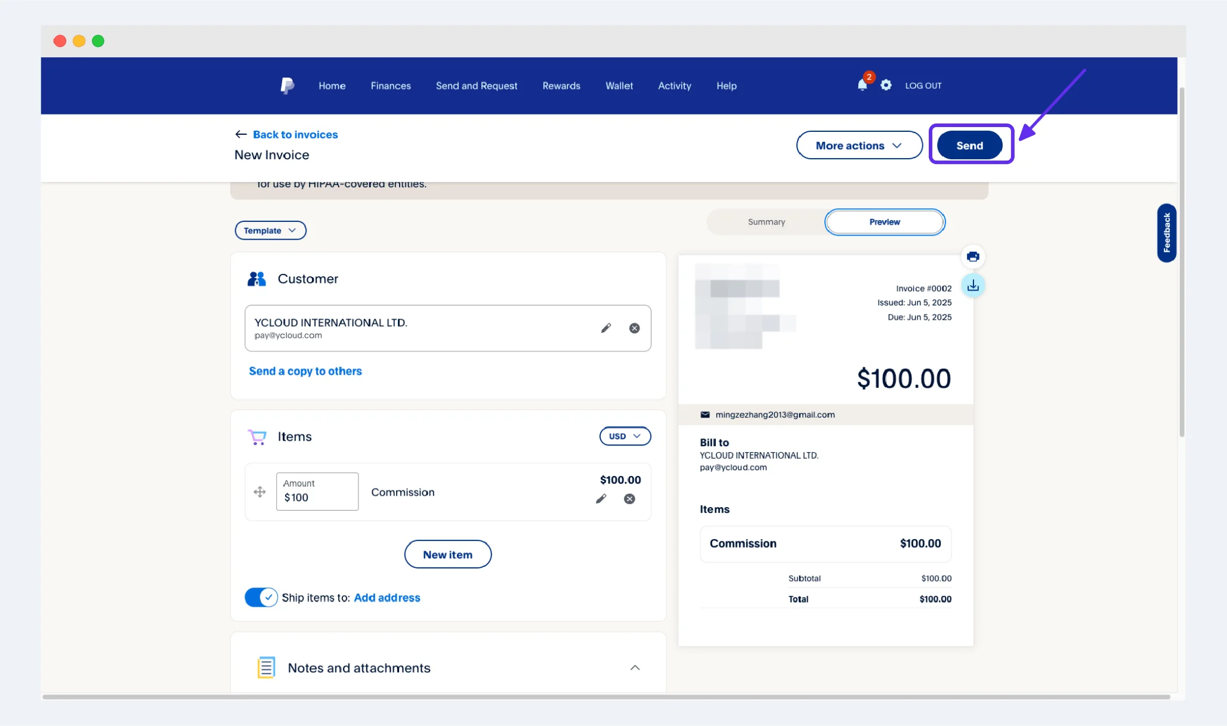Open the Rewards menu
This screenshot has width=1227, height=726.
click(x=561, y=86)
